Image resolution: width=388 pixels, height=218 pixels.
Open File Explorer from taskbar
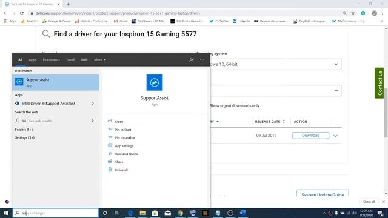point(142,213)
